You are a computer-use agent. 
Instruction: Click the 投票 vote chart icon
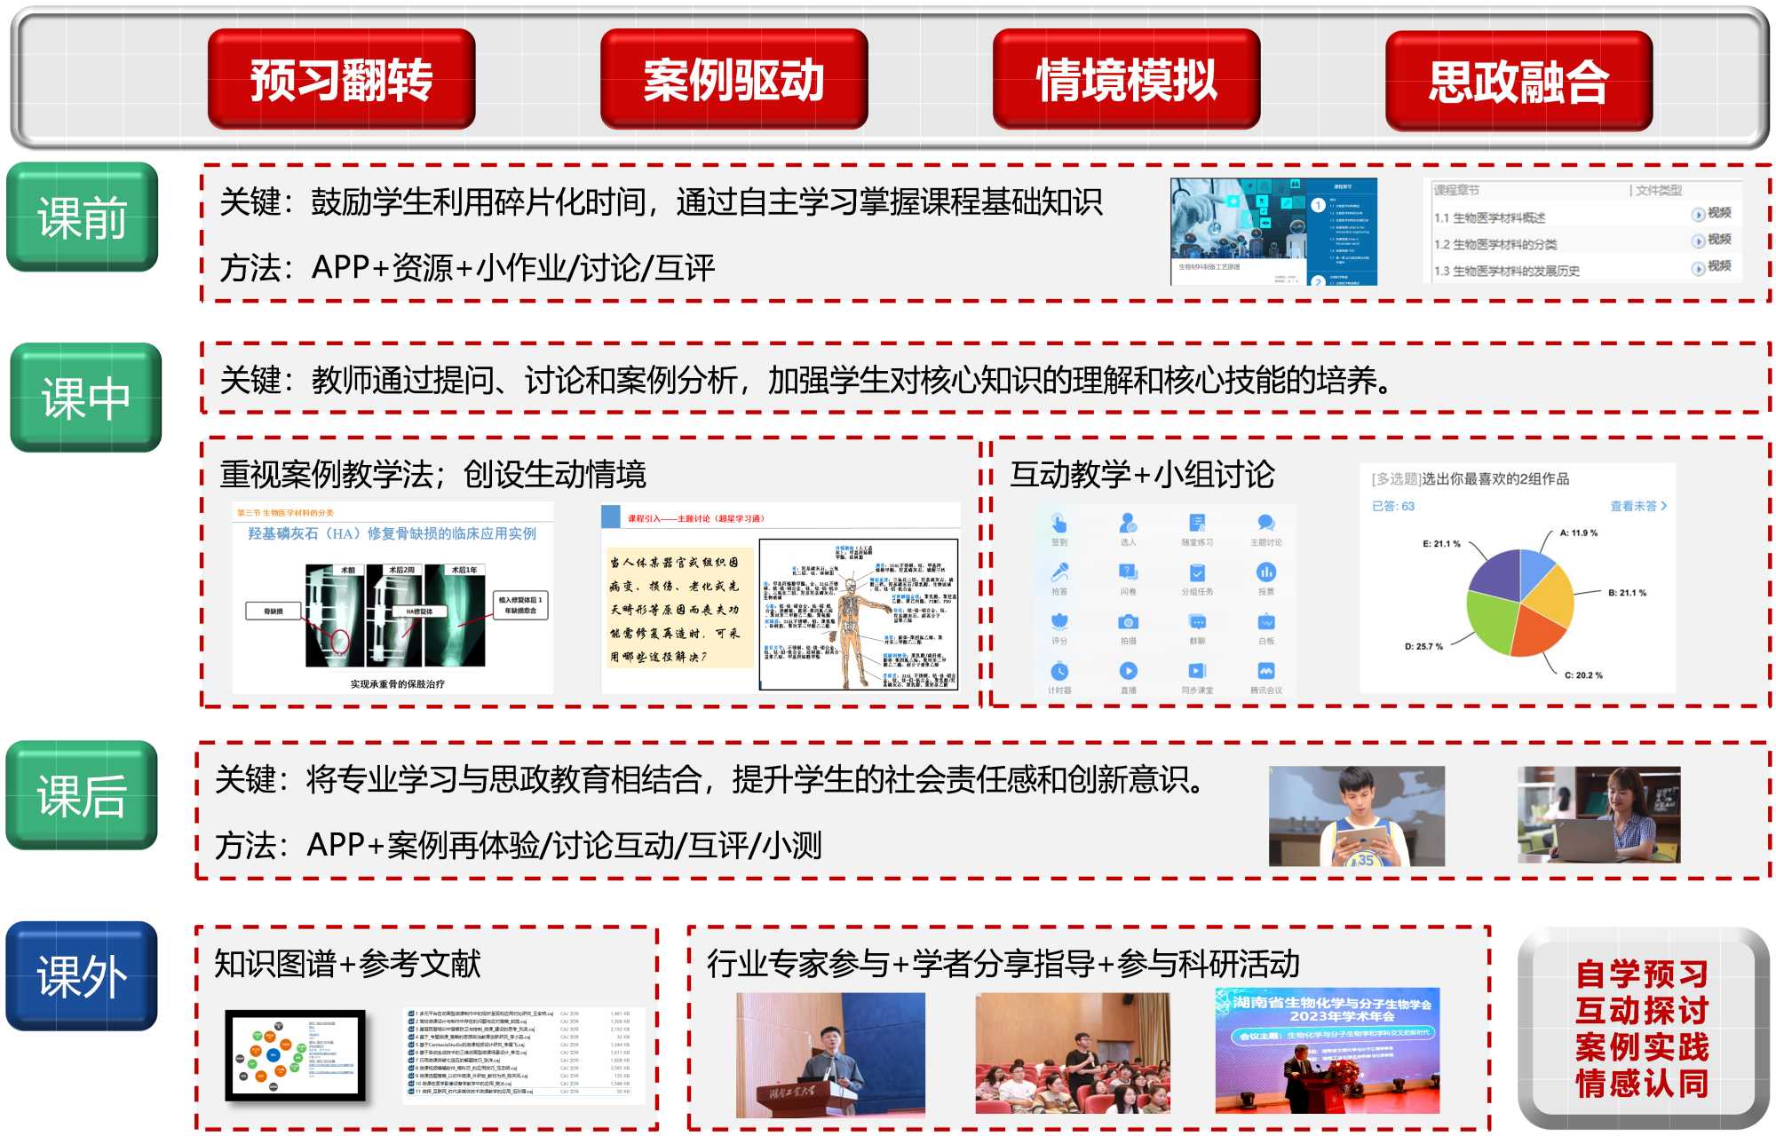pyautogui.click(x=1266, y=572)
